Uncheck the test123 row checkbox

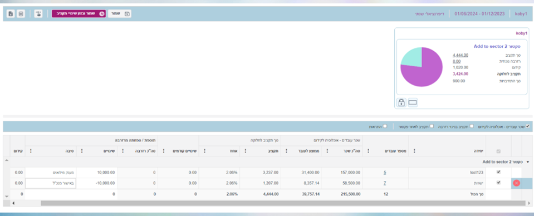tap(498, 172)
